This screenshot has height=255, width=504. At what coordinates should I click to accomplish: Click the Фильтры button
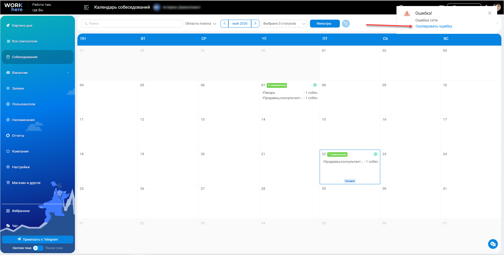325,24
